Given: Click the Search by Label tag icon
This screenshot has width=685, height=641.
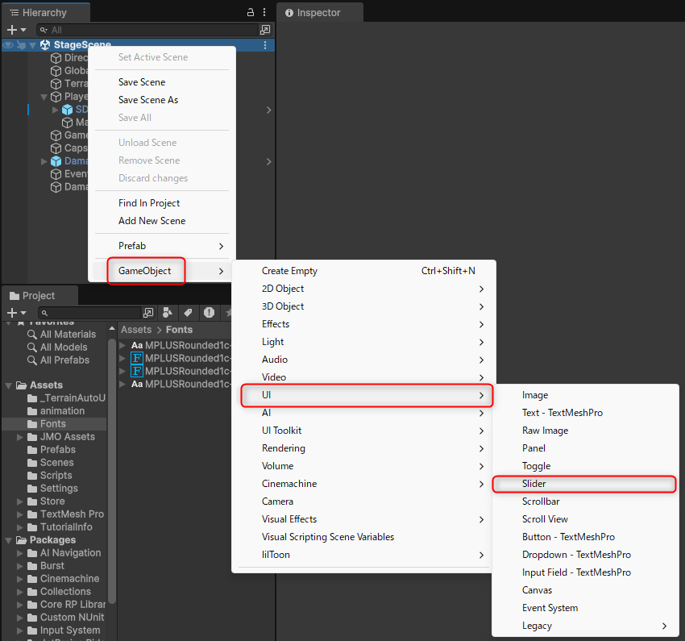Looking at the screenshot, I should pyautogui.click(x=188, y=313).
